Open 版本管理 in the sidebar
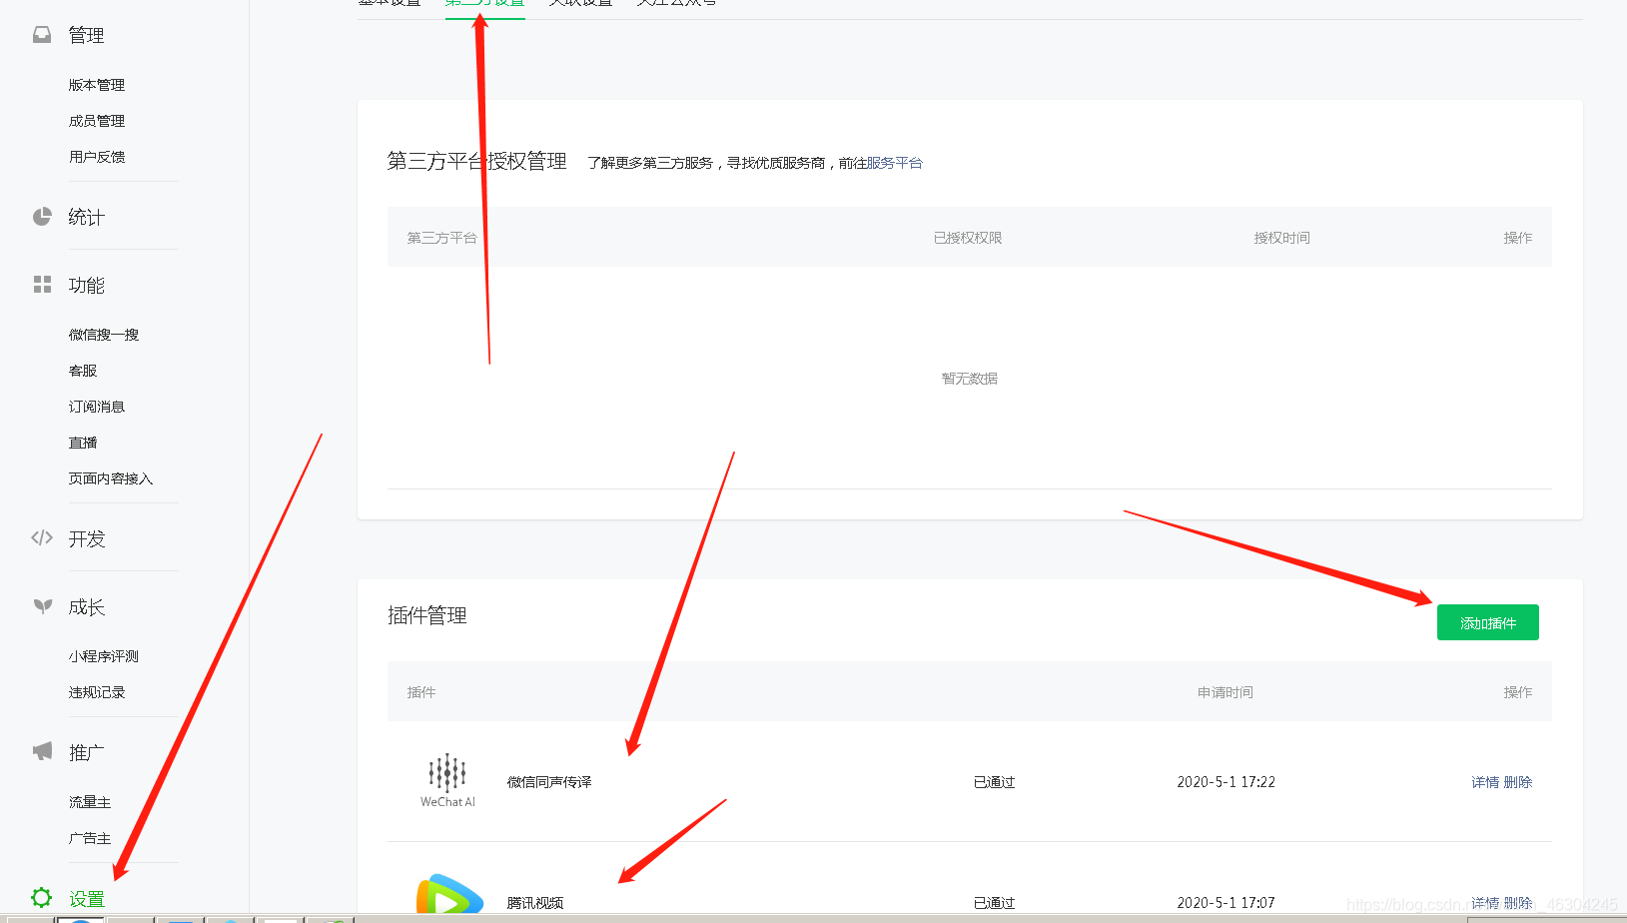 pos(97,85)
